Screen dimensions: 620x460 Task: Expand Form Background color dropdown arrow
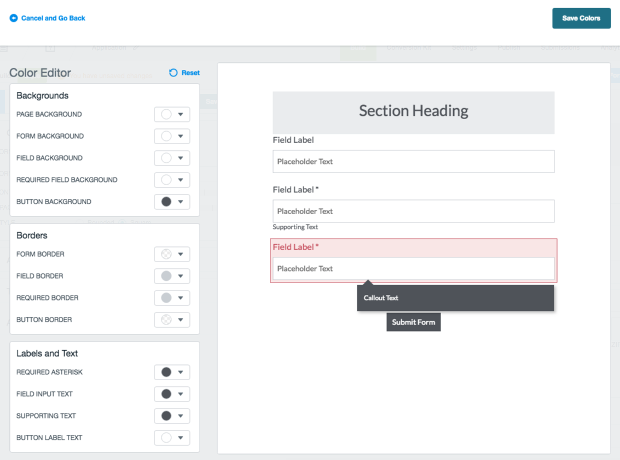[181, 137]
